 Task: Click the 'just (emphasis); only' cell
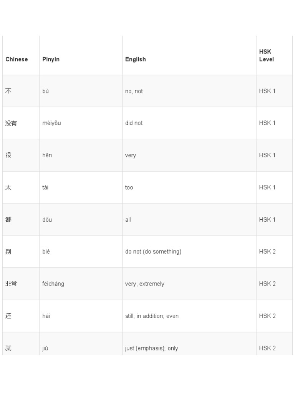151,348
